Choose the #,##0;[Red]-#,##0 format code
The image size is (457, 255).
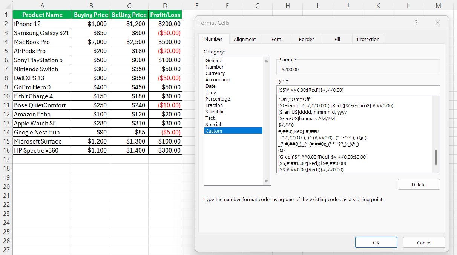(354, 131)
